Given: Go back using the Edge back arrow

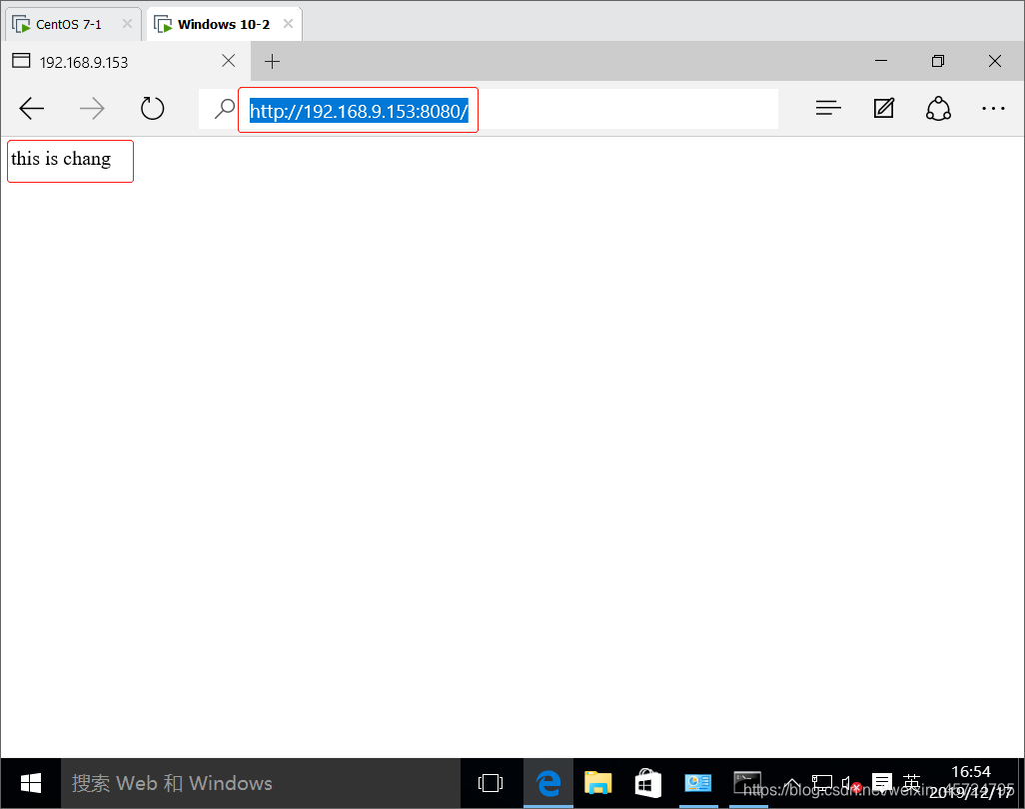Looking at the screenshot, I should point(31,109).
